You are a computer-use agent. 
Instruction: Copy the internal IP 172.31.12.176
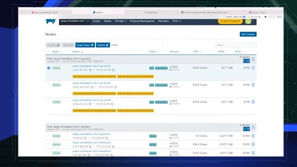pos(113,70)
